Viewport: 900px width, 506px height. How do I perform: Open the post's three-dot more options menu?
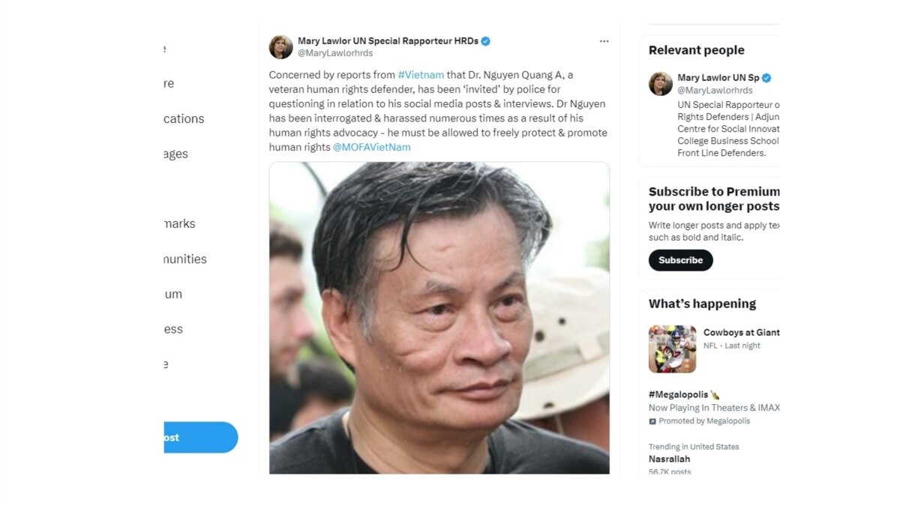(604, 41)
